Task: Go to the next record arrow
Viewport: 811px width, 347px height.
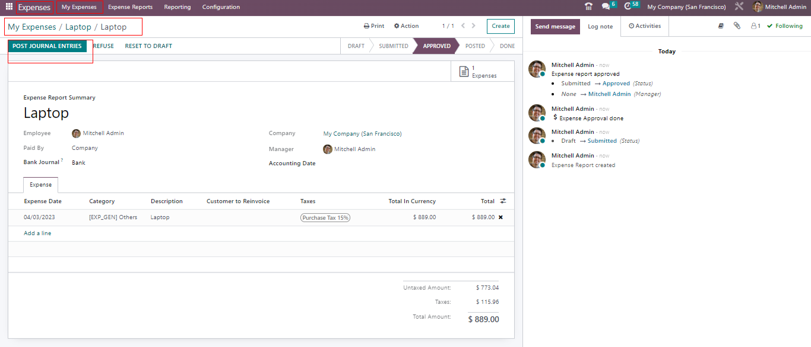Action: point(473,26)
